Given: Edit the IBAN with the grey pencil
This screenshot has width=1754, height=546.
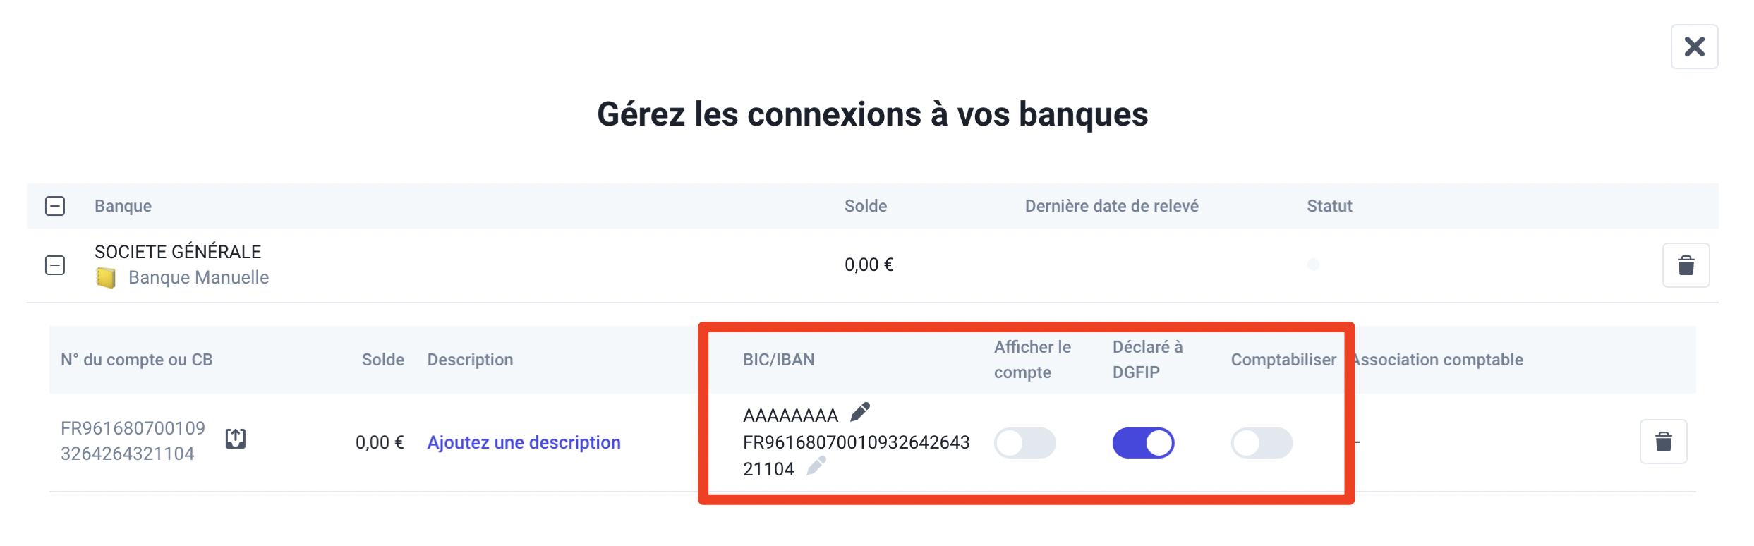Looking at the screenshot, I should pyautogui.click(x=816, y=466).
